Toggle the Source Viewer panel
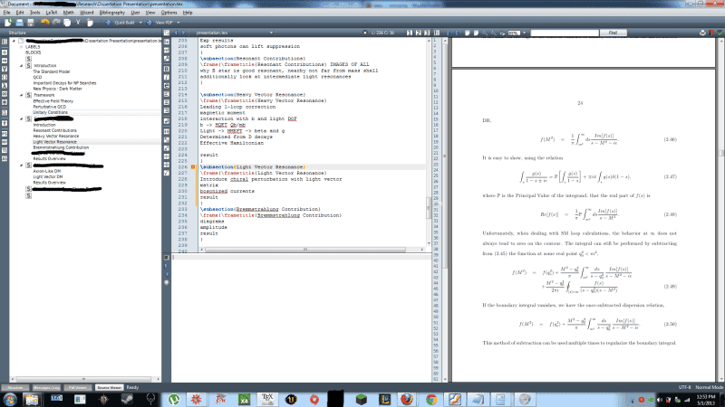The image size is (725, 407). tap(109, 386)
